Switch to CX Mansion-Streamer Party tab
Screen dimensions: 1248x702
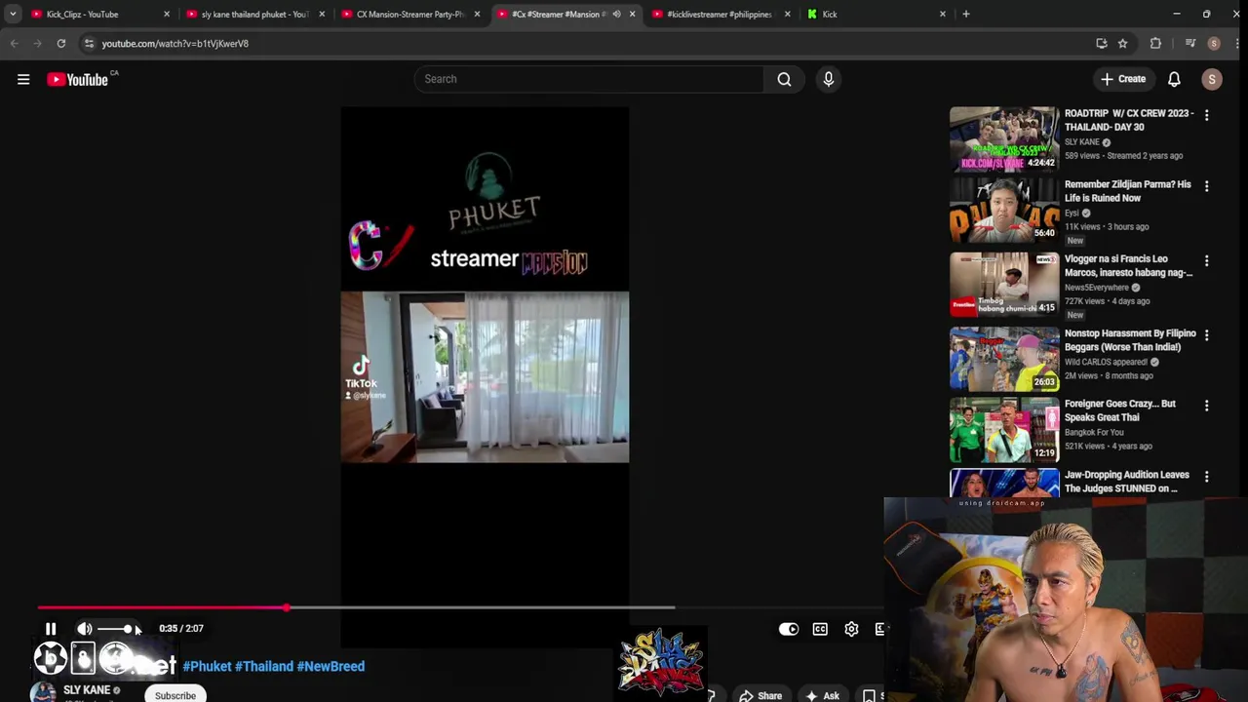[x=408, y=14]
